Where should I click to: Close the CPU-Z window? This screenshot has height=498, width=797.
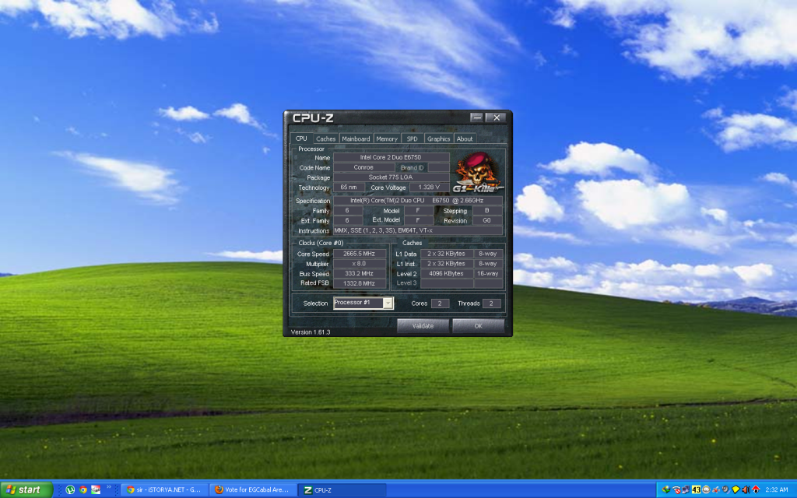point(497,117)
